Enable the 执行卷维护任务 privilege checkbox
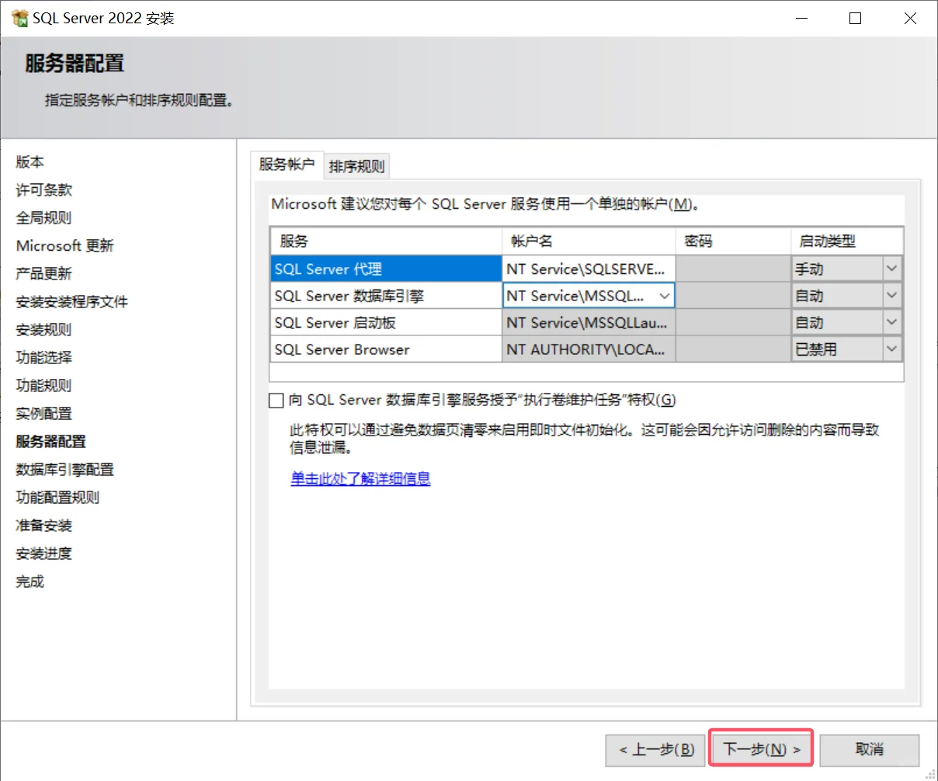This screenshot has width=938, height=781. (x=276, y=400)
